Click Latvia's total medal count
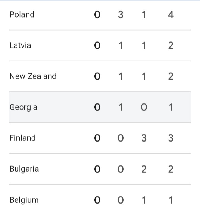The image size is (200, 223). 171,46
